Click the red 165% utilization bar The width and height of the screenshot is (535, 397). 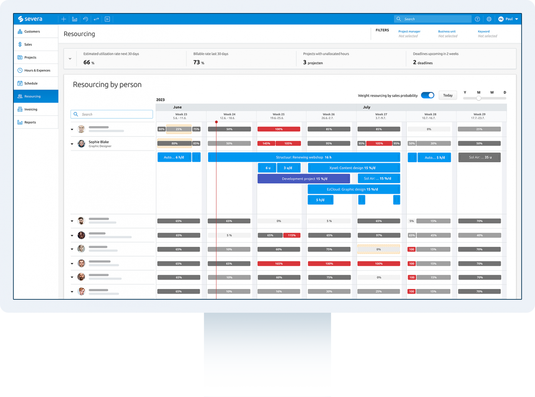[279, 264]
